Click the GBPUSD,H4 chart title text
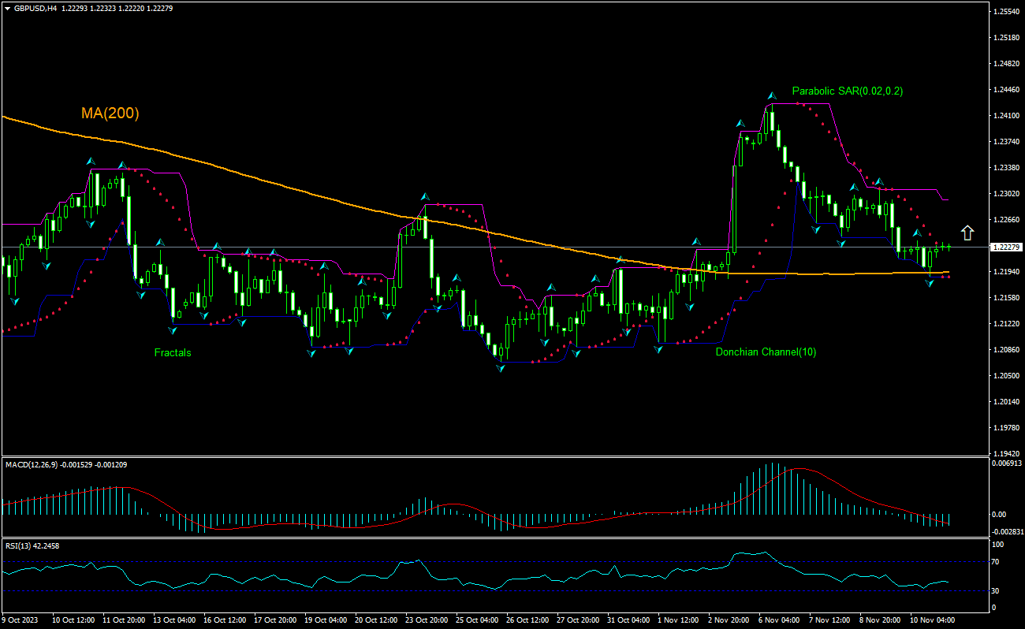The height and width of the screenshot is (629, 1025). click(35, 7)
